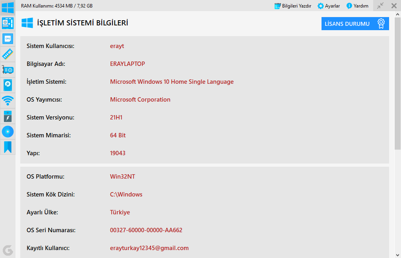Click the Yardım info icon

pyautogui.click(x=349, y=6)
